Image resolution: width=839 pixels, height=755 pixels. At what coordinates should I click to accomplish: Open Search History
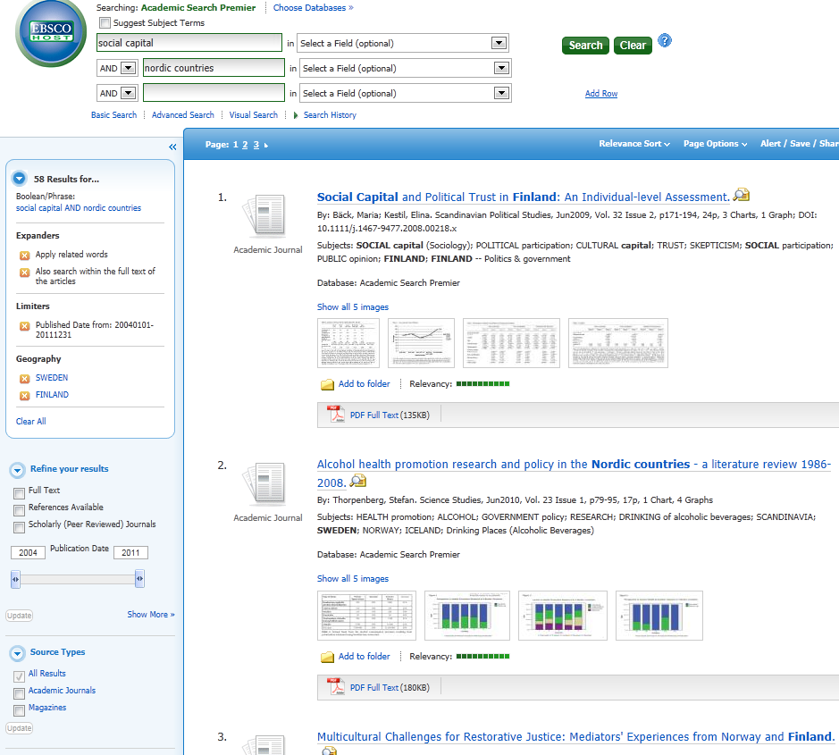[330, 115]
